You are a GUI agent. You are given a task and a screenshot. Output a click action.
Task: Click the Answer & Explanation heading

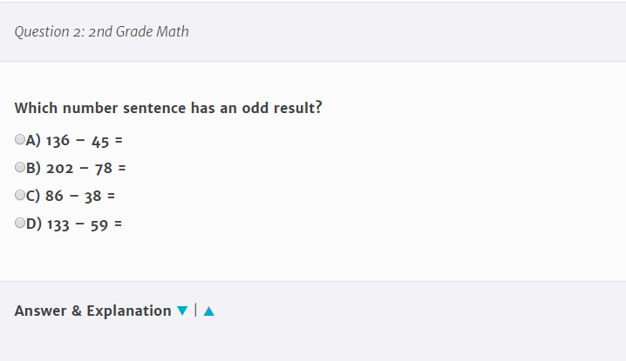[92, 311]
